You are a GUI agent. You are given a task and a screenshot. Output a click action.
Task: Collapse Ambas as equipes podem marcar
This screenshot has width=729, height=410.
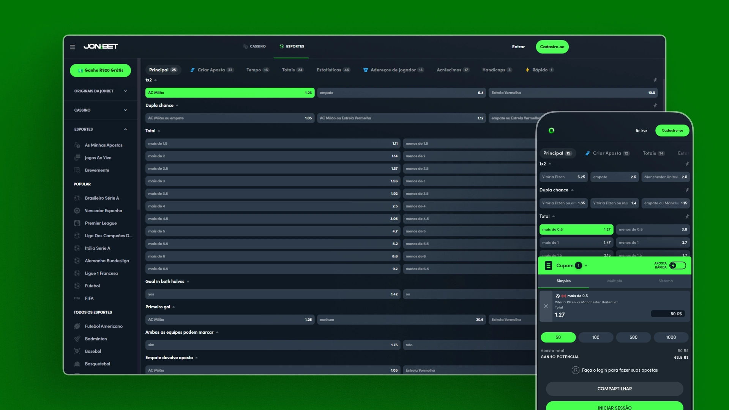click(x=217, y=333)
